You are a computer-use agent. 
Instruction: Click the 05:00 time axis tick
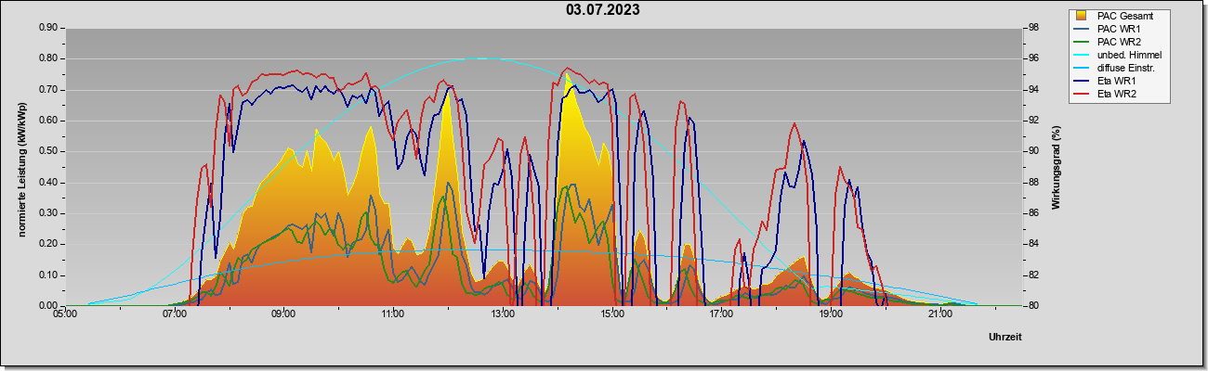(65, 314)
